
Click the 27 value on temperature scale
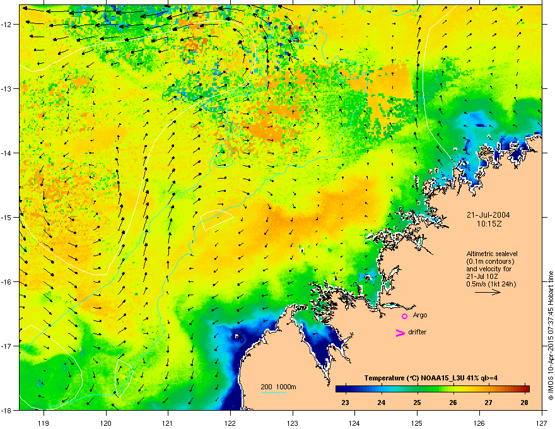click(488, 403)
